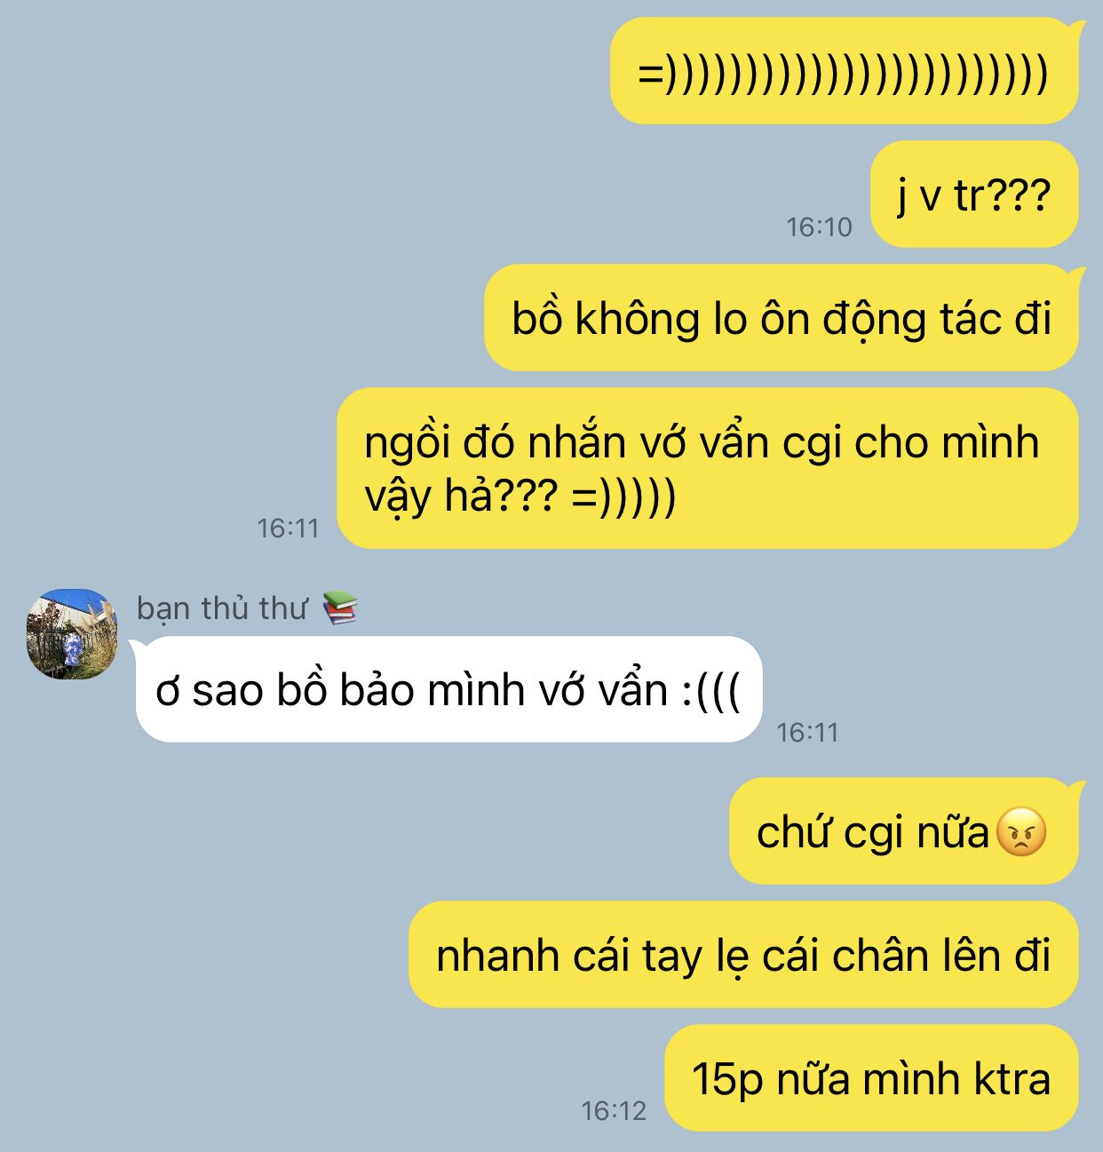Select the 'chứ cgi nữa' message bubble

click(x=904, y=831)
